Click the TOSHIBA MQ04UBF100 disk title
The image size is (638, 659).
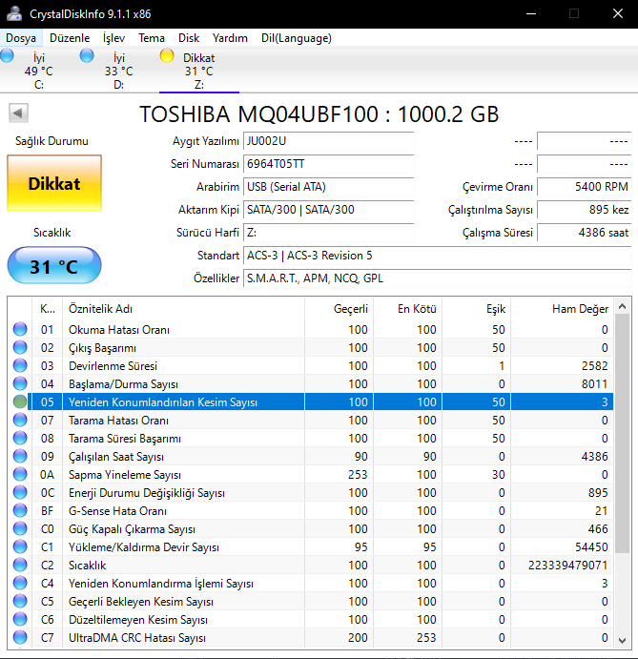[319, 113]
